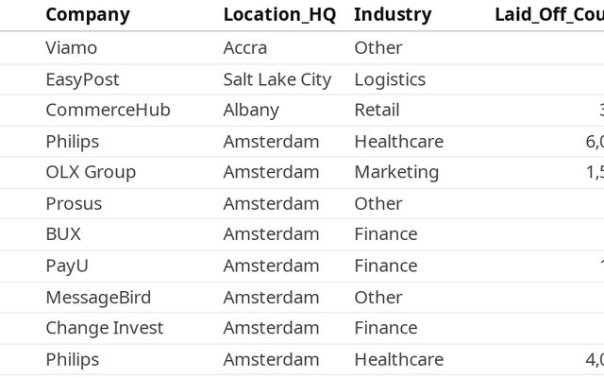Click the BUX company cell
This screenshot has height=378, width=604.
point(63,234)
